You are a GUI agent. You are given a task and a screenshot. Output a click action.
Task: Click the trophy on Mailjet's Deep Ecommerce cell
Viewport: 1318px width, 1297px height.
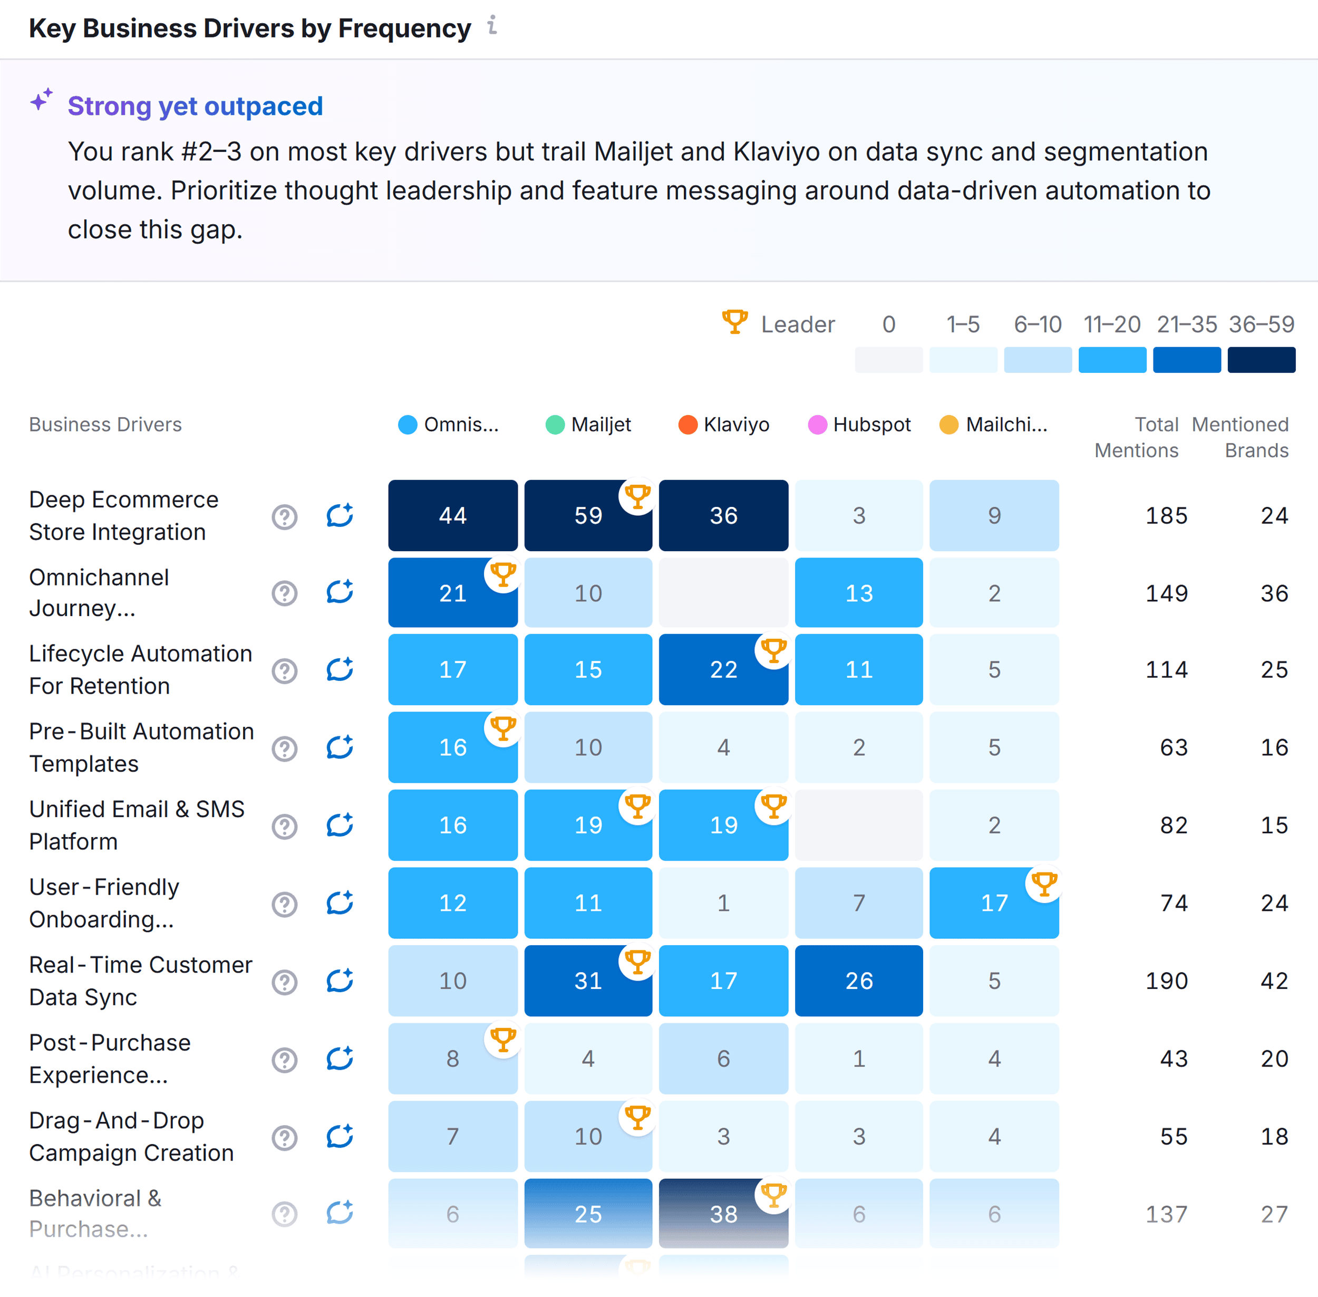637,496
